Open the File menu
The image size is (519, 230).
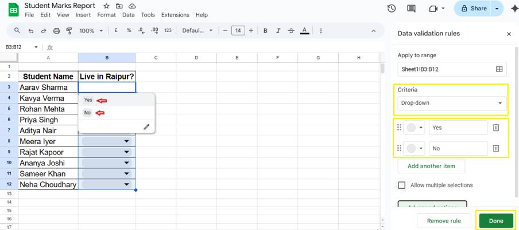click(29, 15)
